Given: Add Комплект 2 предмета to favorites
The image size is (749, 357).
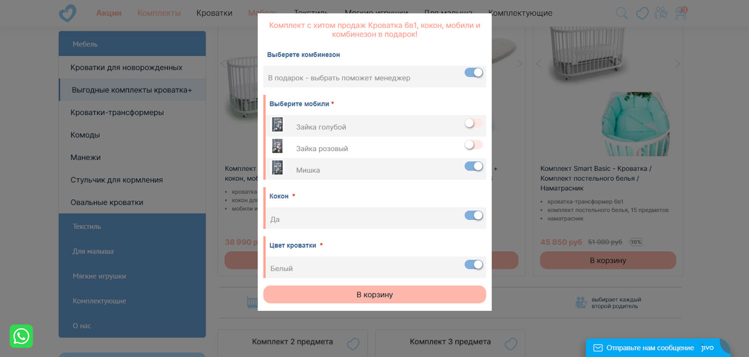Looking at the screenshot, I should (353, 344).
